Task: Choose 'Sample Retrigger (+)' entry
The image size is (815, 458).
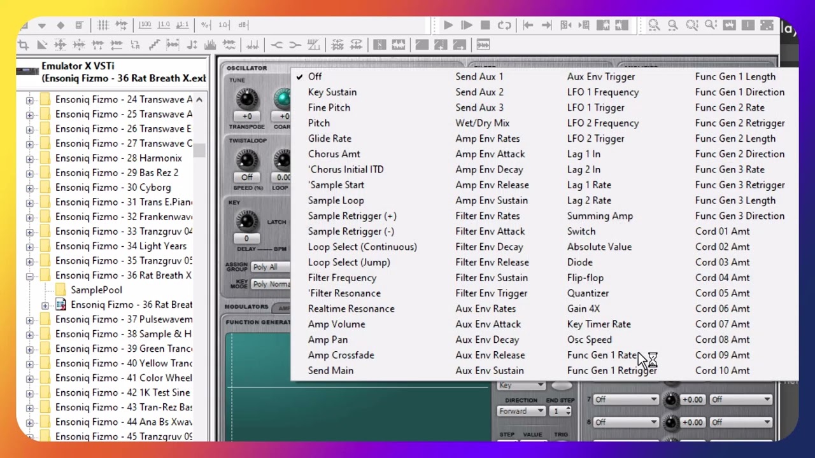Action: click(x=352, y=216)
